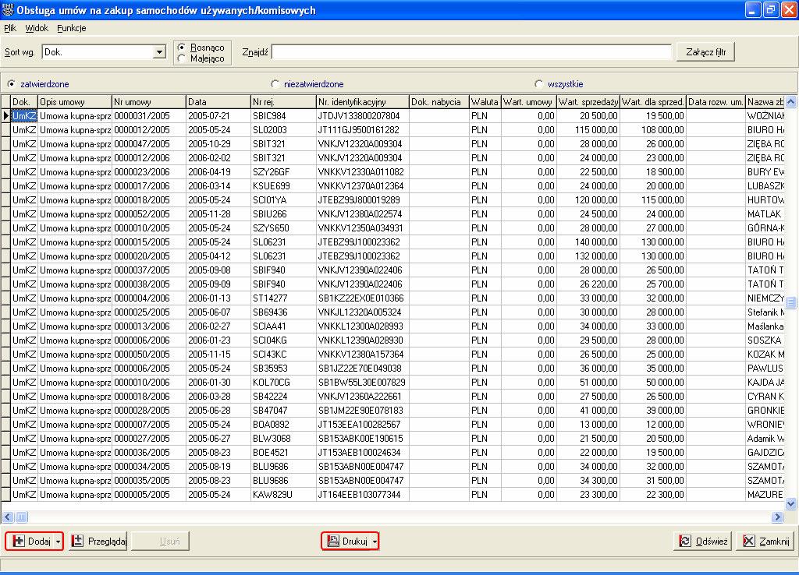Click the application icon in title bar

click(8, 9)
